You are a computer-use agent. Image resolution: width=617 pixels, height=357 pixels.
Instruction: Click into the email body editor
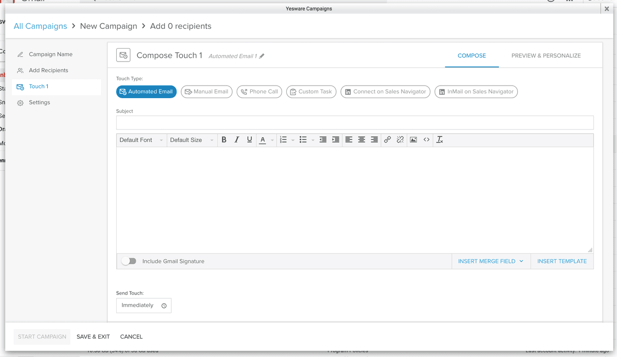point(355,200)
